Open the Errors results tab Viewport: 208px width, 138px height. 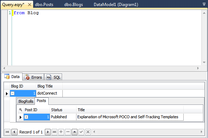click(33, 77)
